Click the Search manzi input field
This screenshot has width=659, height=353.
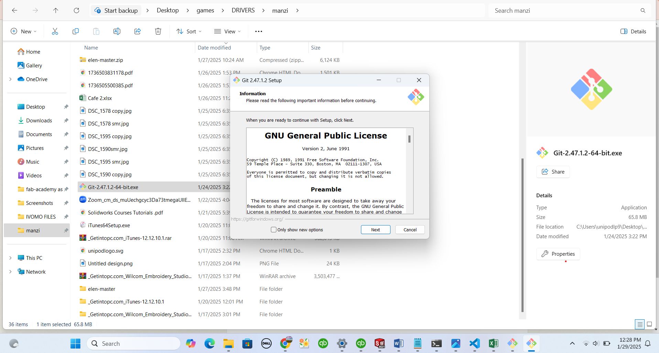pyautogui.click(x=564, y=11)
